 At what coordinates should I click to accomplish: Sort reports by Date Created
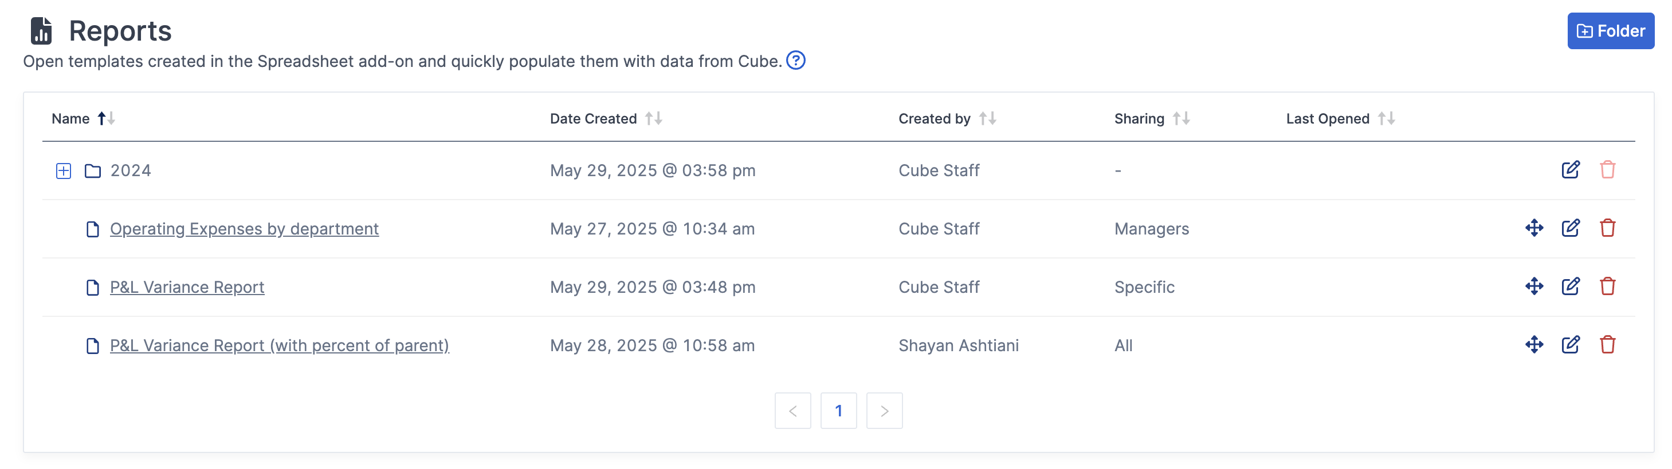(654, 118)
